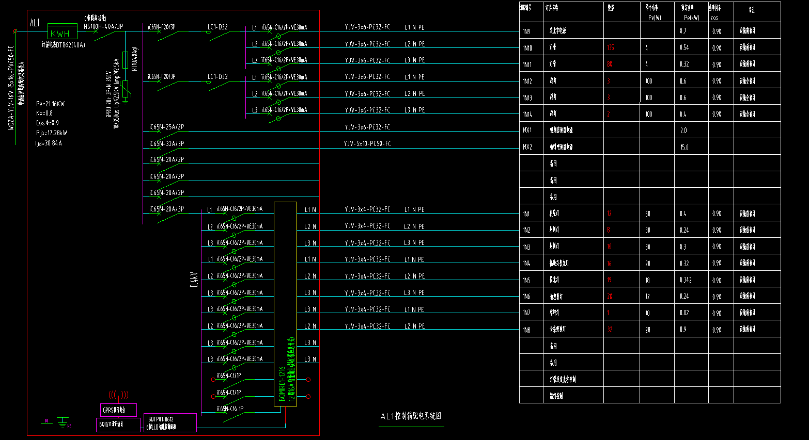
Task: Select the 0.7 power value in 1N9 row
Action: (683, 31)
